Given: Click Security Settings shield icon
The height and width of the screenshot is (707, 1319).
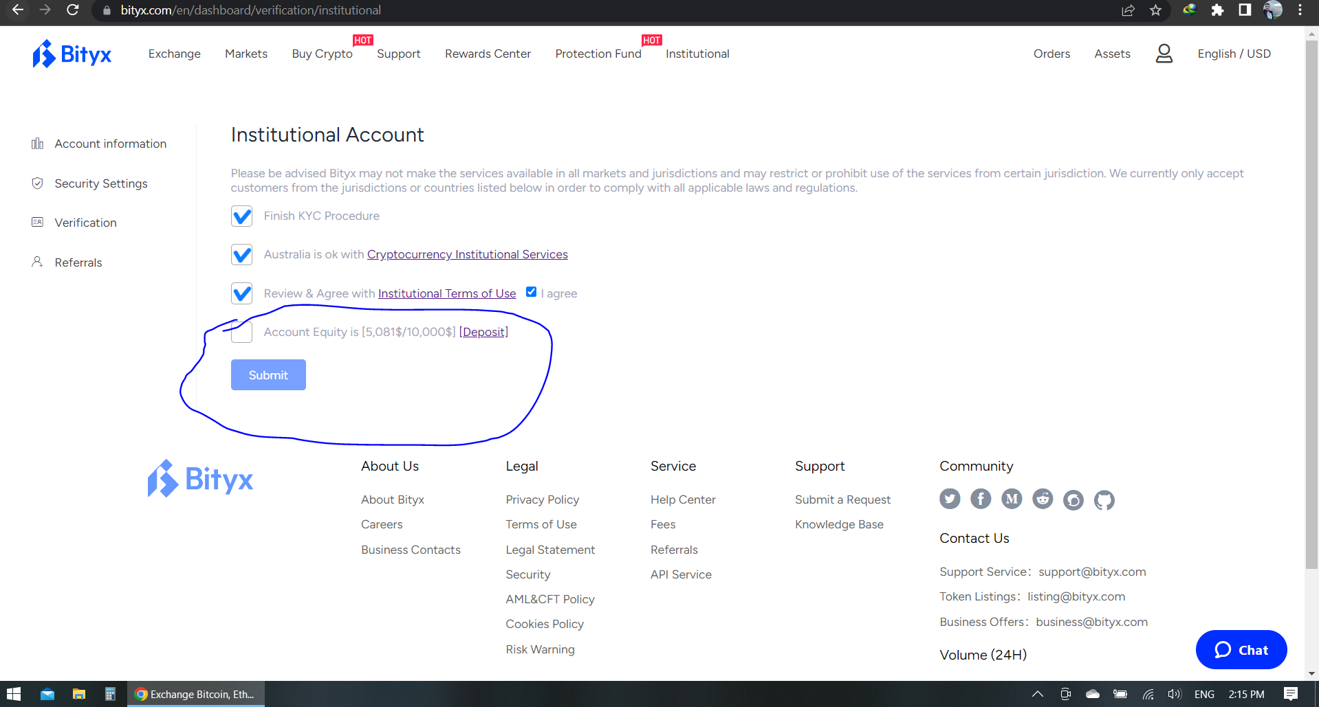Looking at the screenshot, I should click(x=37, y=183).
